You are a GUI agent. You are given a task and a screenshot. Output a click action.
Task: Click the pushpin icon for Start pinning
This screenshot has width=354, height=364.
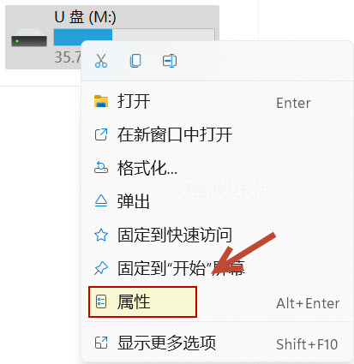coord(101,268)
